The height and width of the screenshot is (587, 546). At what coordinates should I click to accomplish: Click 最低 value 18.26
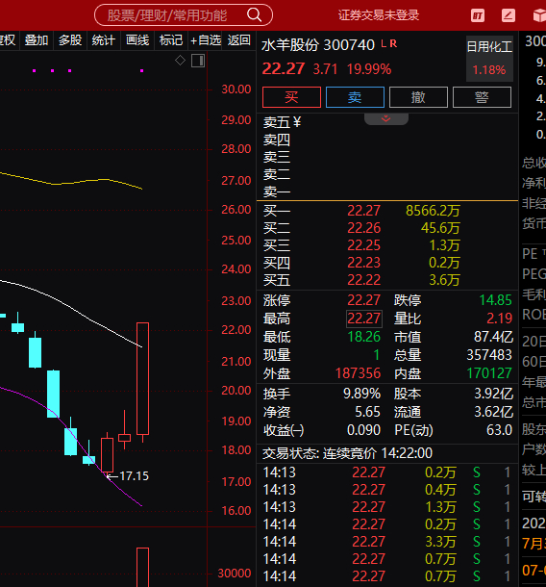tap(364, 337)
